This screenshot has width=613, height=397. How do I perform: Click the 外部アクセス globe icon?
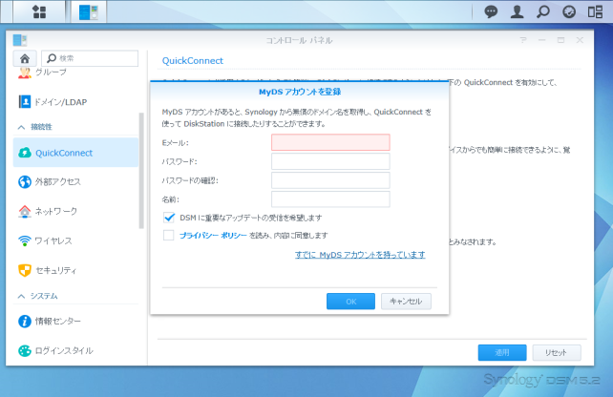pyautogui.click(x=25, y=181)
